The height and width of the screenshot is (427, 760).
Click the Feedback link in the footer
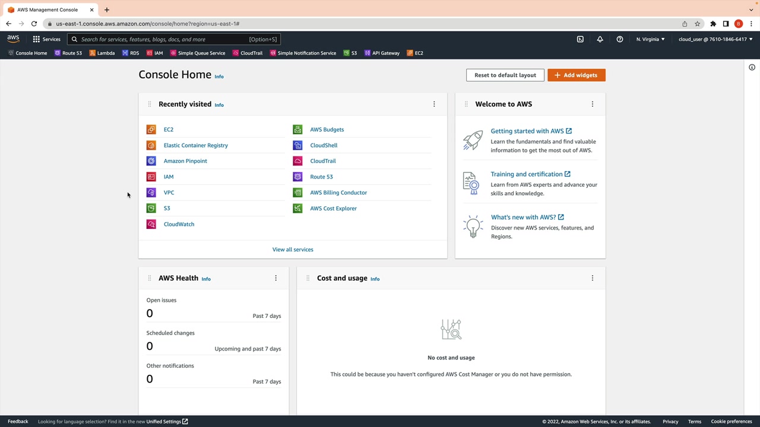tap(18, 422)
